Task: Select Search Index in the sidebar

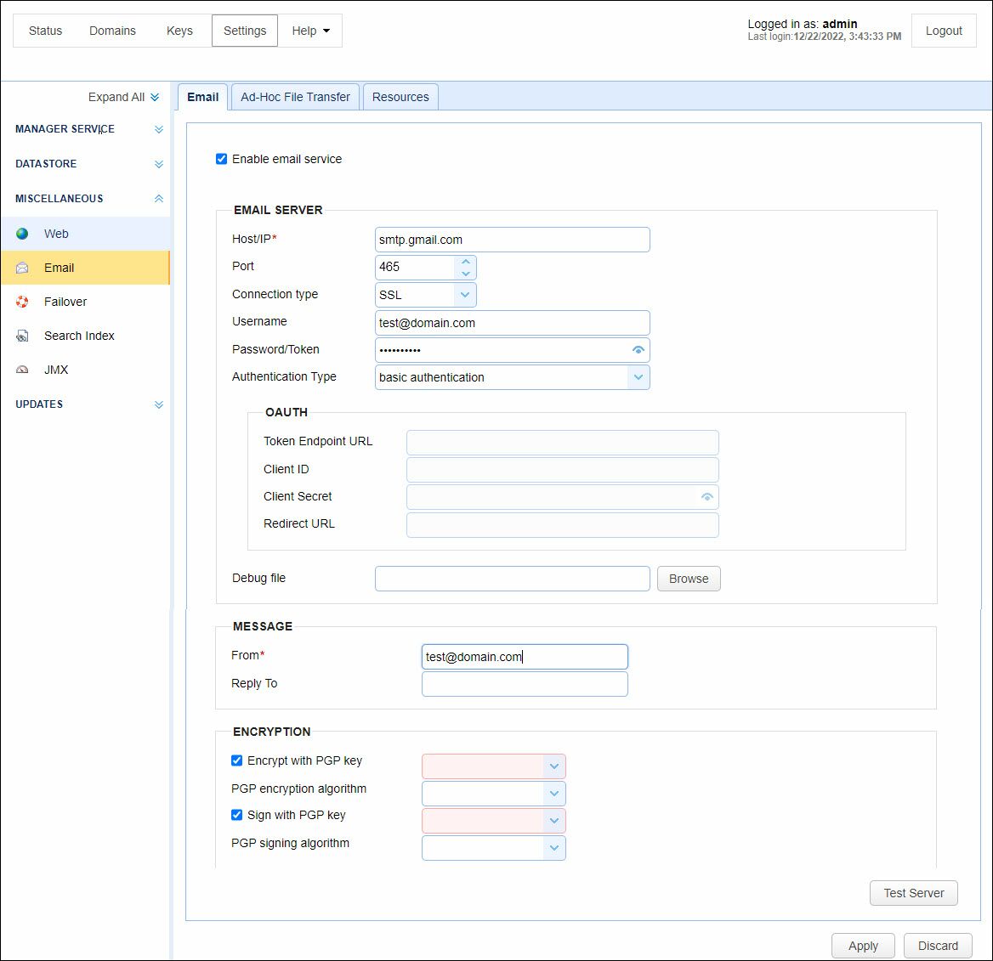Action: coord(86,336)
